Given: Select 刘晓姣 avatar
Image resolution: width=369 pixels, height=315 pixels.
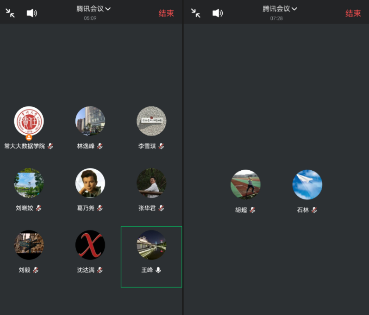Looking at the screenshot, I should point(29,183).
